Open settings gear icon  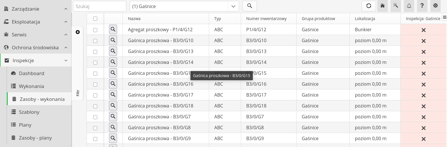point(435,6)
